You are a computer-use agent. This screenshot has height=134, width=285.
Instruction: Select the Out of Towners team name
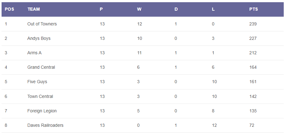pos(42,24)
